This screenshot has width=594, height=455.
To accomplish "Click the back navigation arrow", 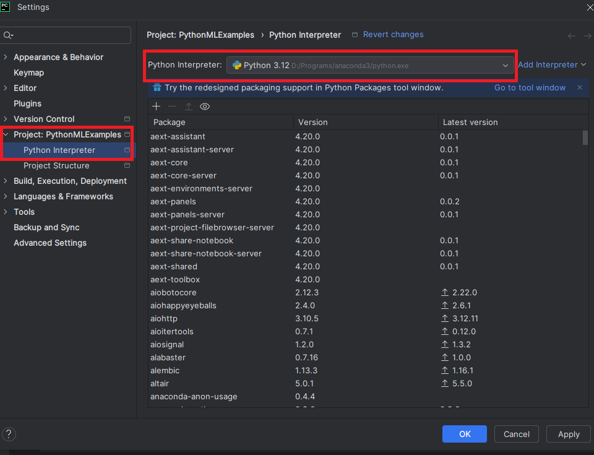I will pos(571,36).
